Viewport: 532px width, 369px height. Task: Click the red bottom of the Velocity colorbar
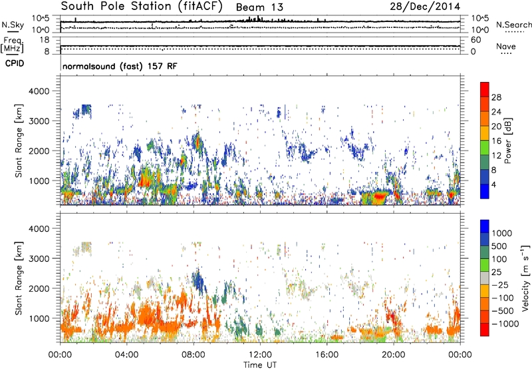pyautogui.click(x=485, y=330)
